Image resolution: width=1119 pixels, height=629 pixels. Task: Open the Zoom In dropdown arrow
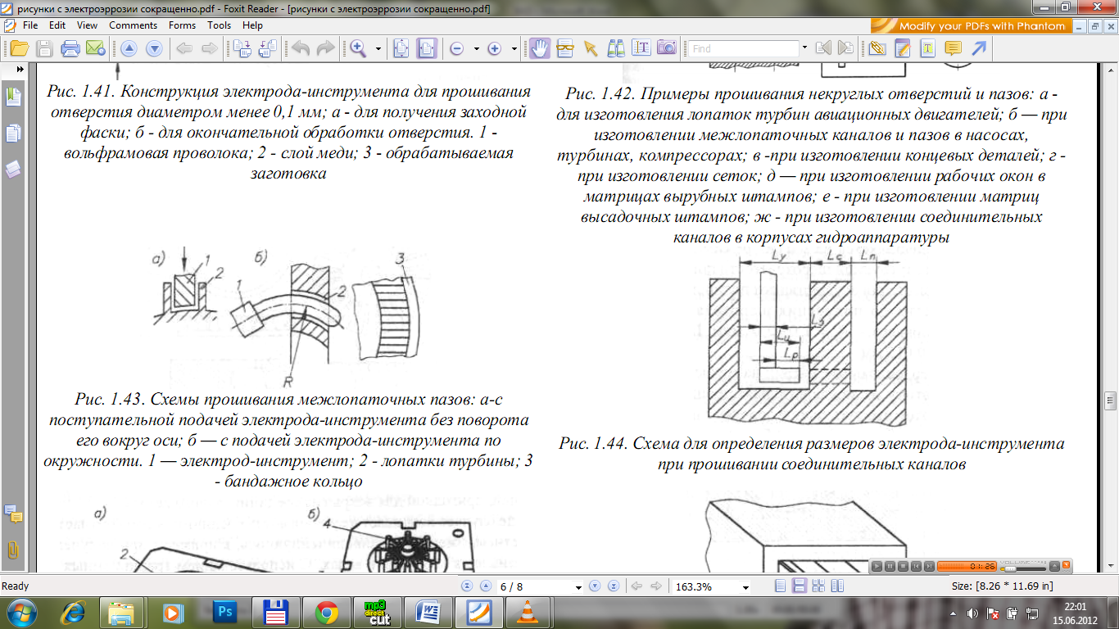point(514,49)
